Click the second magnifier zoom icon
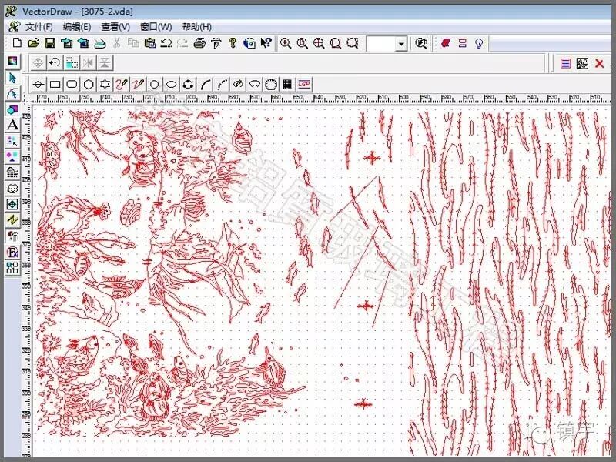Viewport: 616px width, 462px height. click(x=302, y=43)
